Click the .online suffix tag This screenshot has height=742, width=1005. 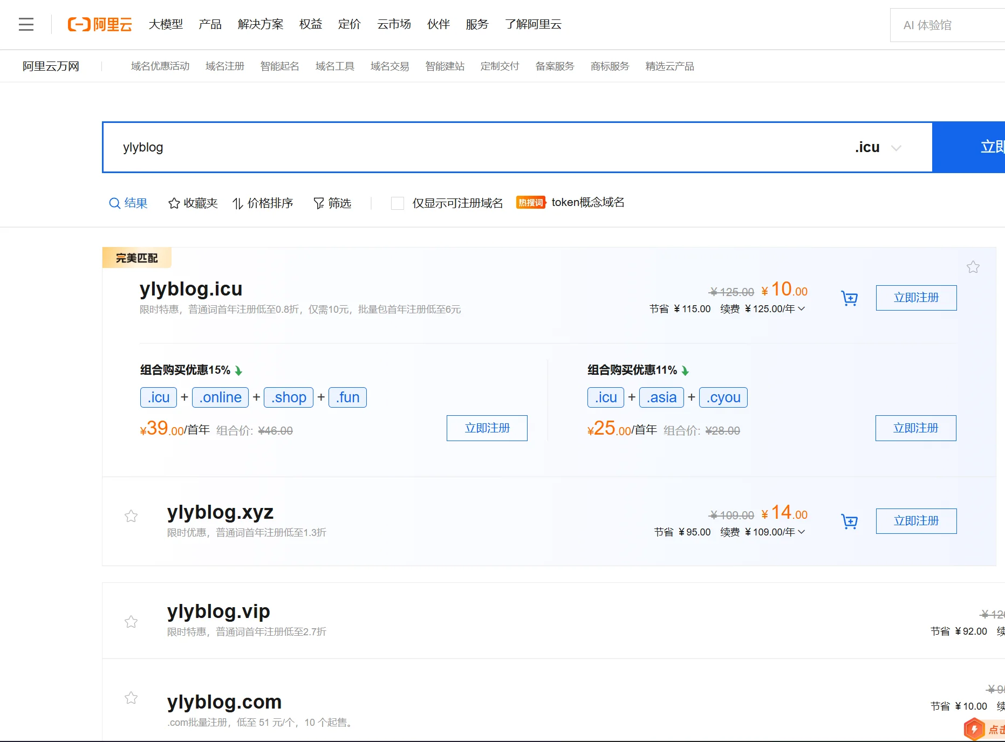(x=221, y=397)
